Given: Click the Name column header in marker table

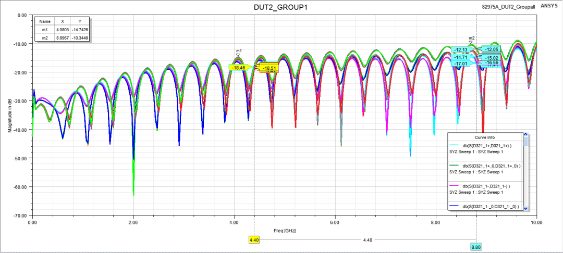Looking at the screenshot, I should point(44,21).
